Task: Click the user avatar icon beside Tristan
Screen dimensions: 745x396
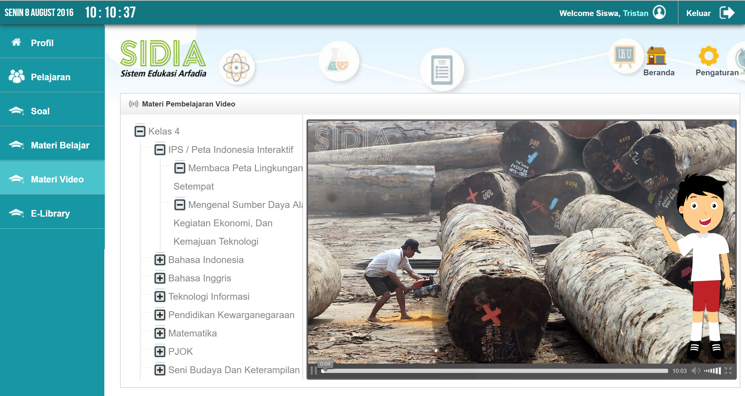Action: (659, 12)
